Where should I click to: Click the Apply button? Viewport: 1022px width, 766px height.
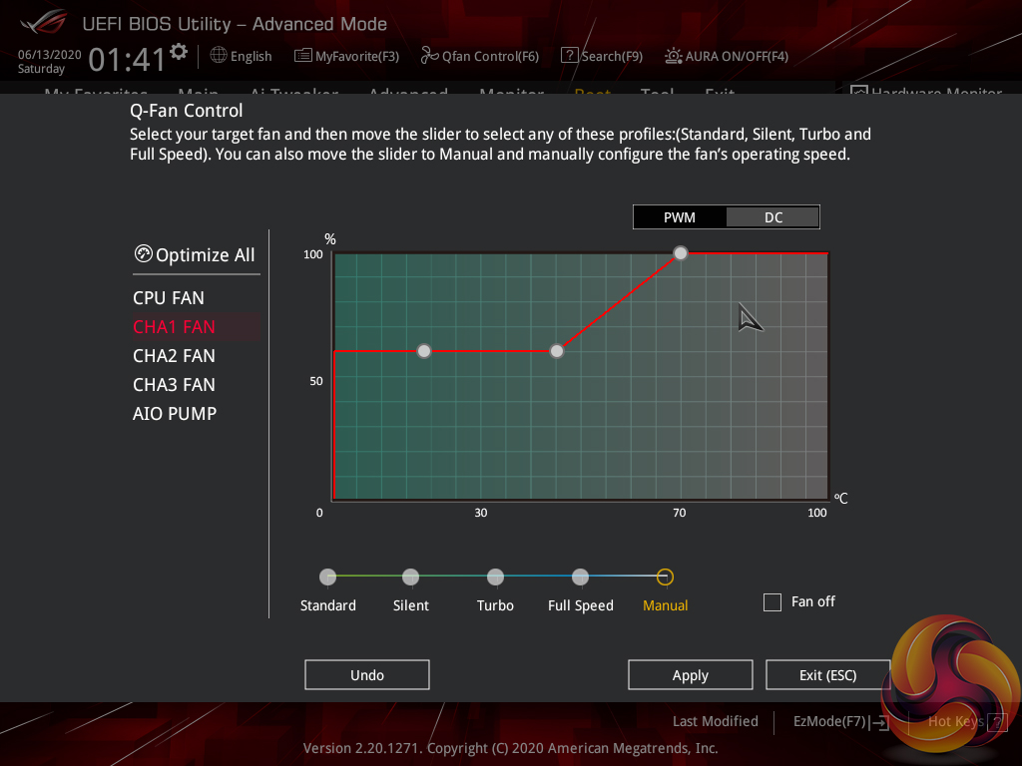coord(691,675)
